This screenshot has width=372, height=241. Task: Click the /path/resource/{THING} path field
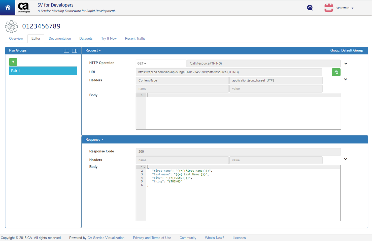263,64
